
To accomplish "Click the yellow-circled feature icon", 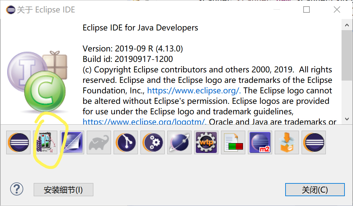I will coord(46,142).
